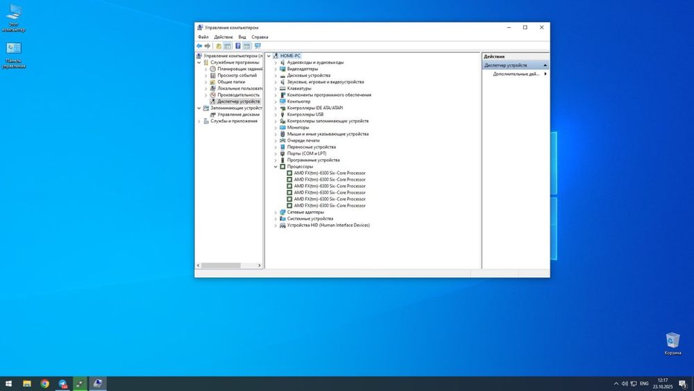The image size is (694, 391).
Task: Select Программные устройства category
Action: point(314,160)
